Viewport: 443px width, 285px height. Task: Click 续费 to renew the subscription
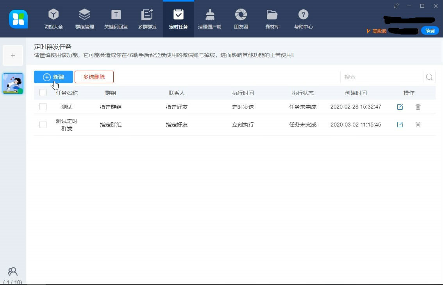click(430, 30)
